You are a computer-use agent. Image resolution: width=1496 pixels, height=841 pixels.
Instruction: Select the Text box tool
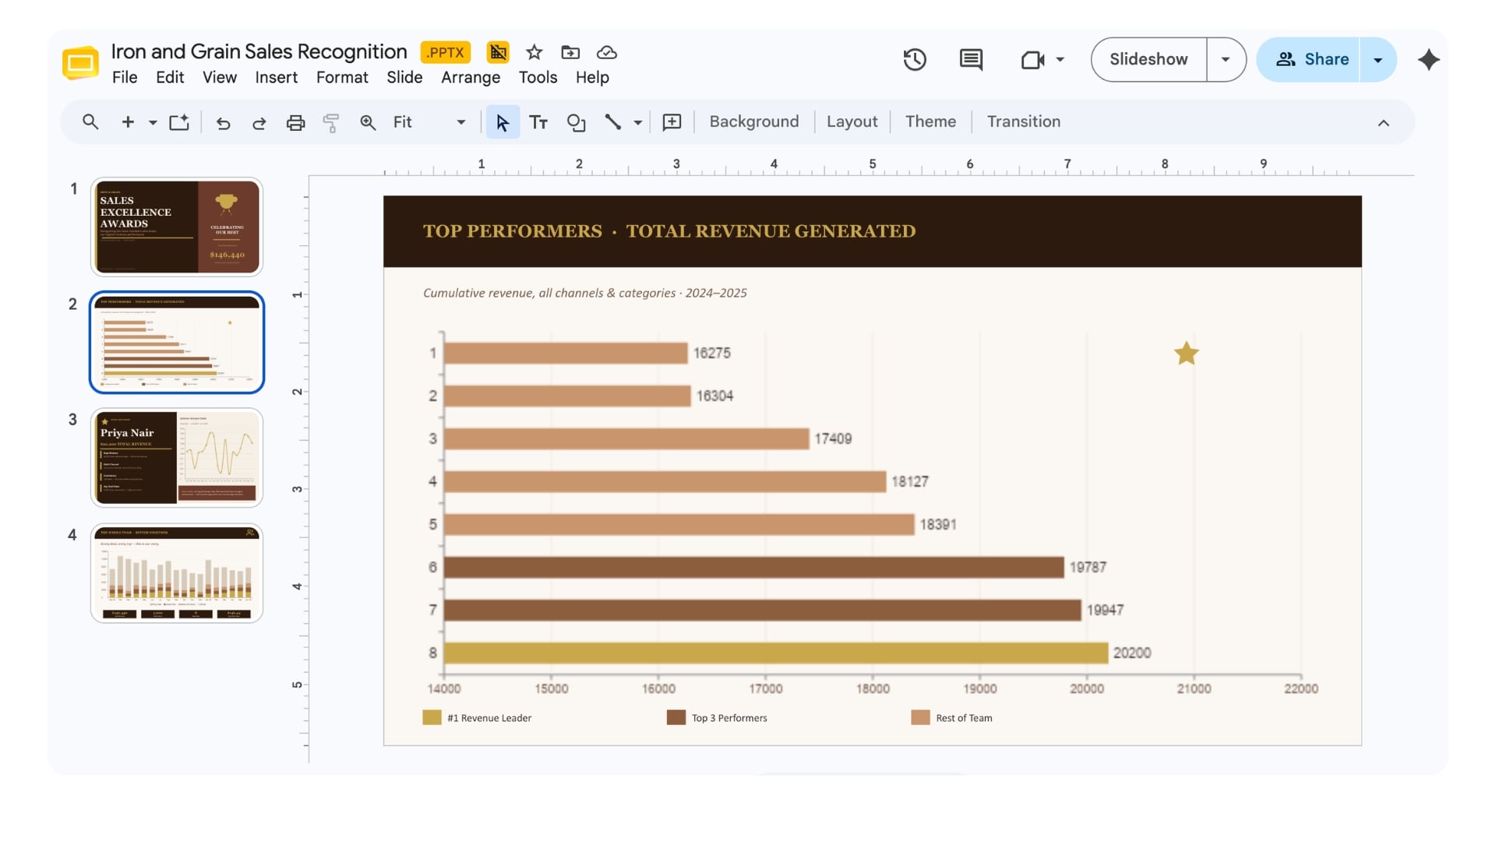(538, 122)
